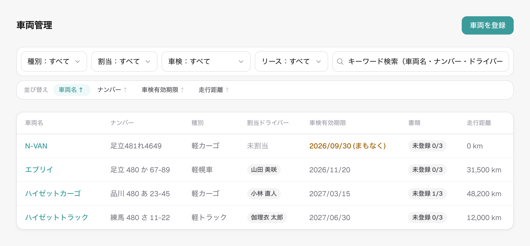The width and height of the screenshot is (530, 246).
Task: Open the 割当：すべて dropdown
Action: point(124,61)
